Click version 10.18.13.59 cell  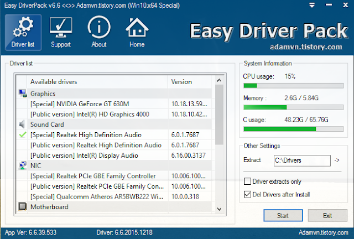pos(189,104)
